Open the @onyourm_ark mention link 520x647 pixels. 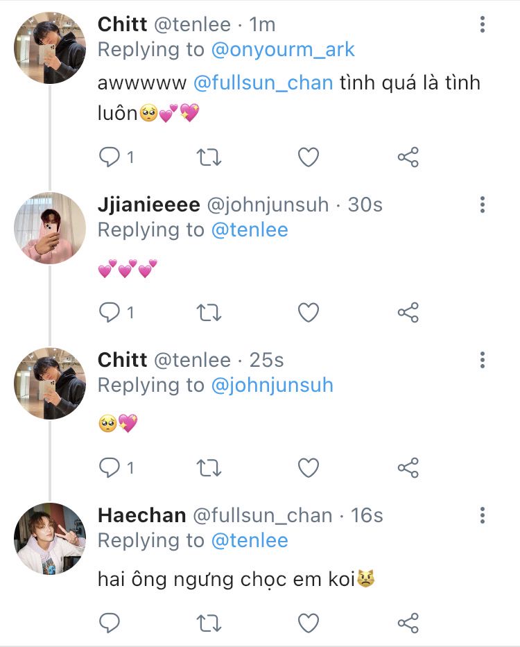(282, 50)
